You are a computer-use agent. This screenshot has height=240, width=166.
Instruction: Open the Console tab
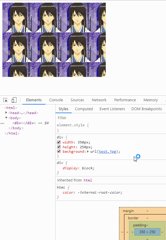56,100
